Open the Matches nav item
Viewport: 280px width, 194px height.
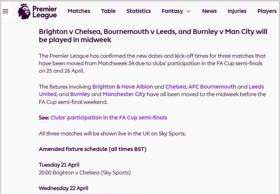79,11
